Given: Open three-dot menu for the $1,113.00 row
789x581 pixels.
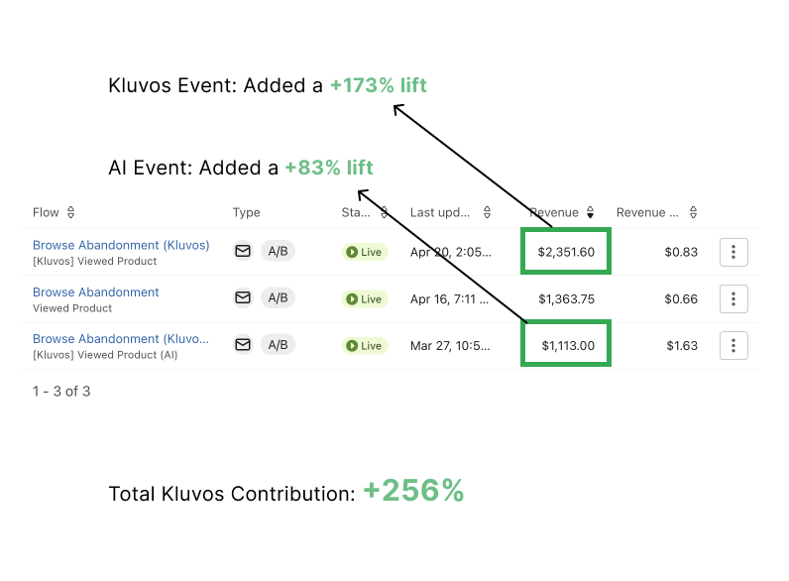Looking at the screenshot, I should point(733,345).
